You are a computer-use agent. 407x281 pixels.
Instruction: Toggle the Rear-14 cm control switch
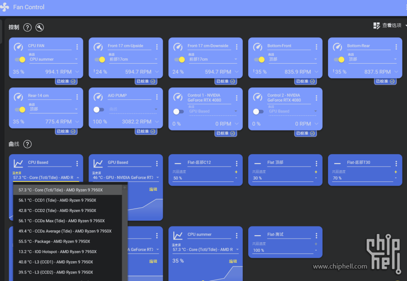point(20,109)
